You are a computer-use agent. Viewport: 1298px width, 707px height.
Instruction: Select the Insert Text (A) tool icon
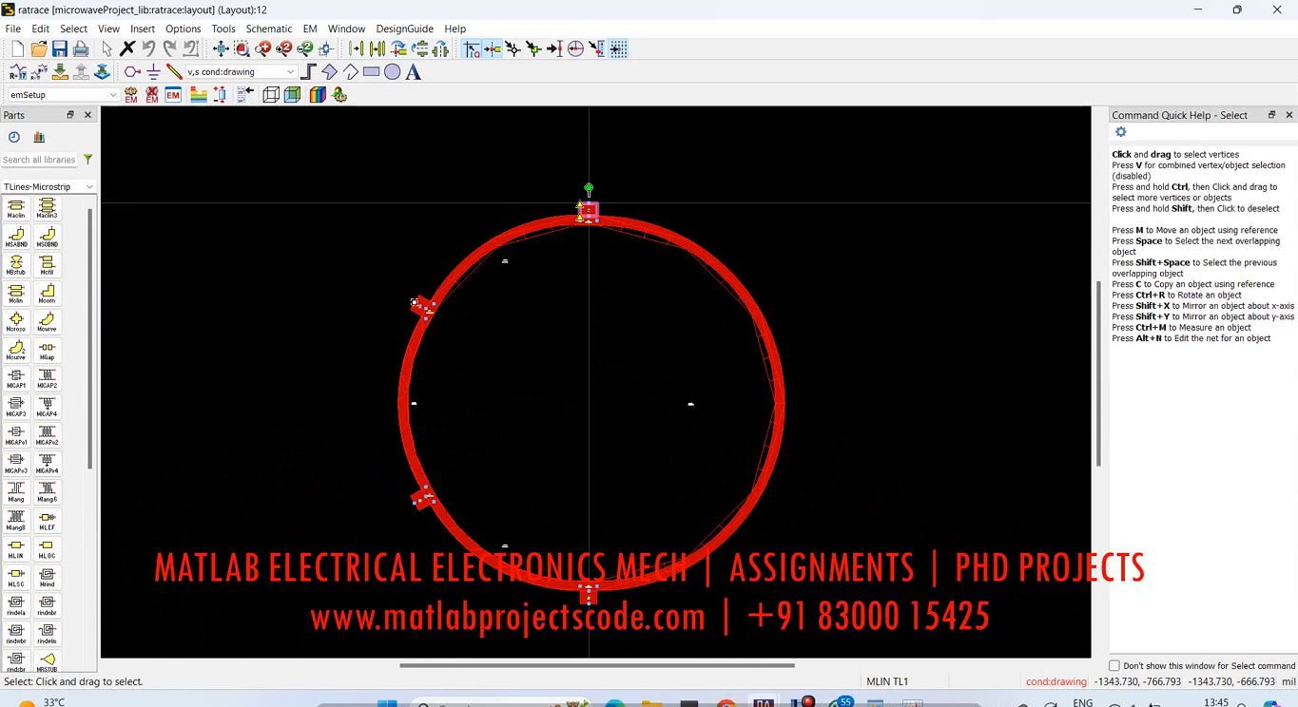413,72
